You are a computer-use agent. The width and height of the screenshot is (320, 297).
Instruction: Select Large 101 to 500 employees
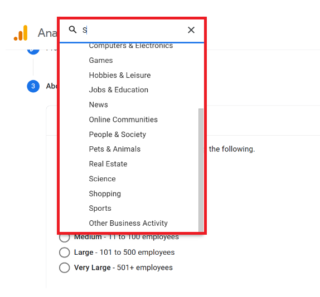click(65, 252)
